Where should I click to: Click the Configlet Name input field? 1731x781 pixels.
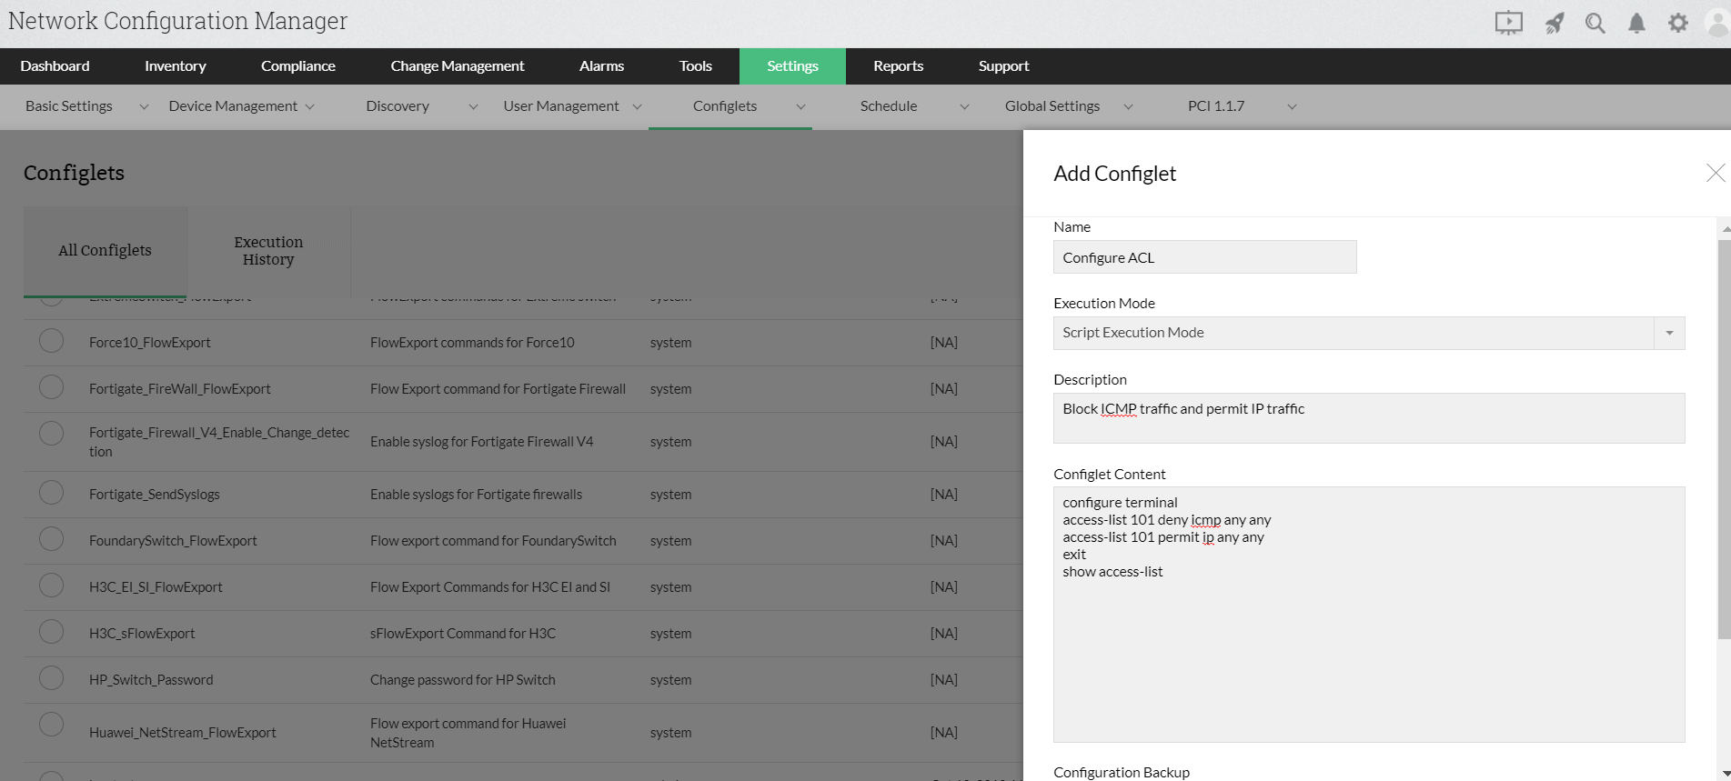pos(1204,257)
